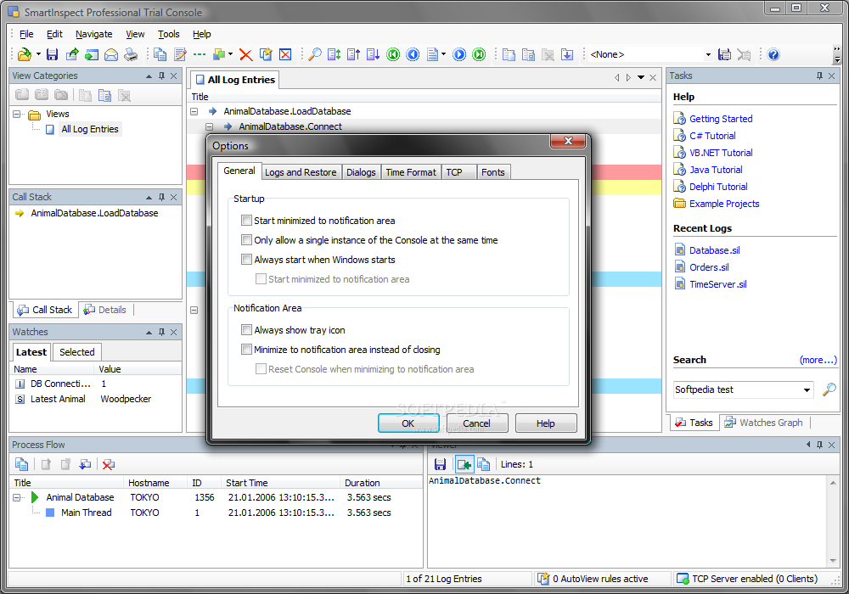Screen dimensions: 849x594
Task: Open the Getting Started help link
Action: click(x=720, y=119)
